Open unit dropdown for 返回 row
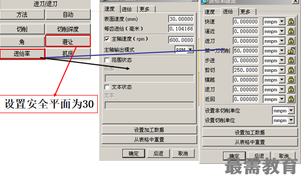Screen dimensions: 301x186 282,99
